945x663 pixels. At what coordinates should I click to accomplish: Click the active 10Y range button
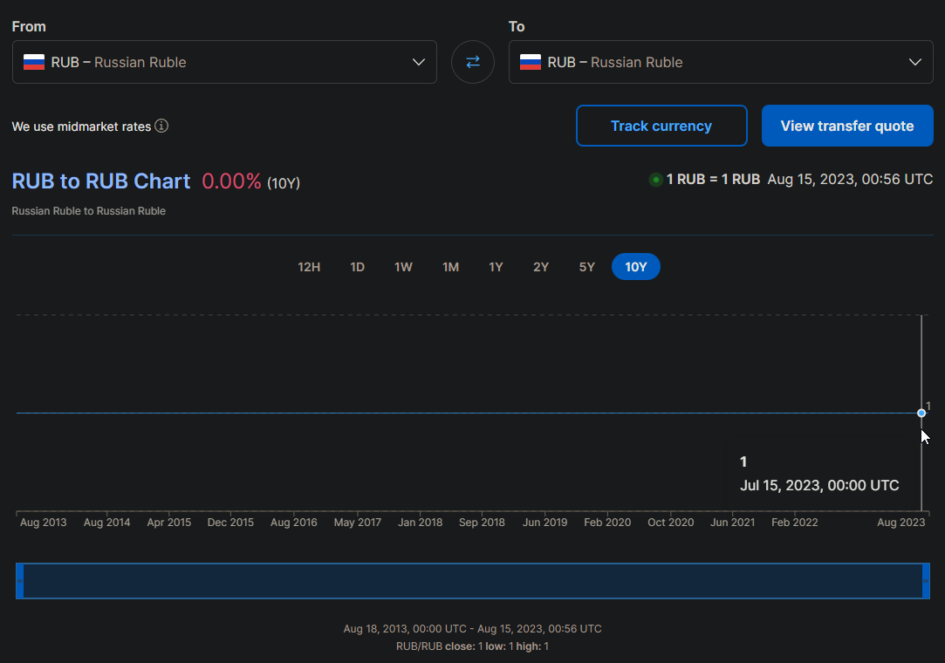pos(636,267)
